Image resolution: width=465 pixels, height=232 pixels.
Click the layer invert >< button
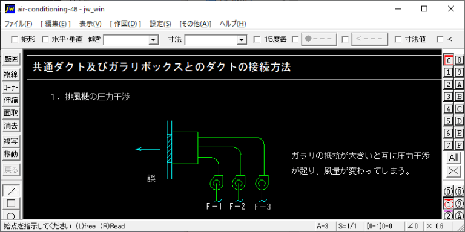(x=453, y=172)
